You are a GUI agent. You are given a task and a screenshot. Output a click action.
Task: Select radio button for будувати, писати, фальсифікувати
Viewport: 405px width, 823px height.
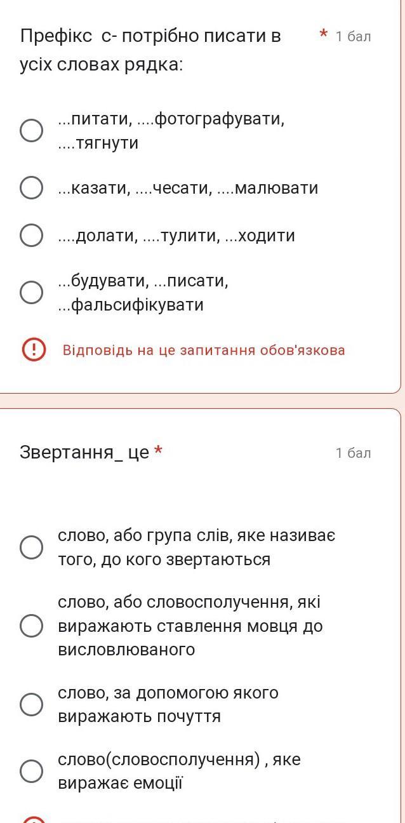[x=32, y=292]
